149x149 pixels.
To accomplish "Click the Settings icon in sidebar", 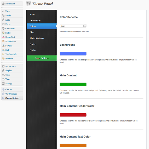I will point(3,84).
